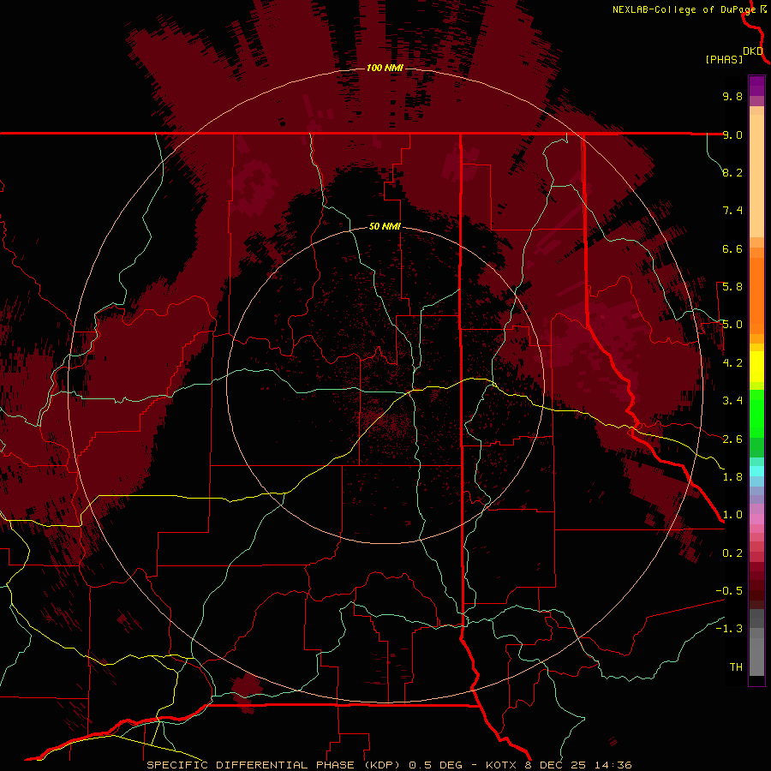Click the DKD label near the top right
The height and width of the screenshot is (771, 771).
753,51
